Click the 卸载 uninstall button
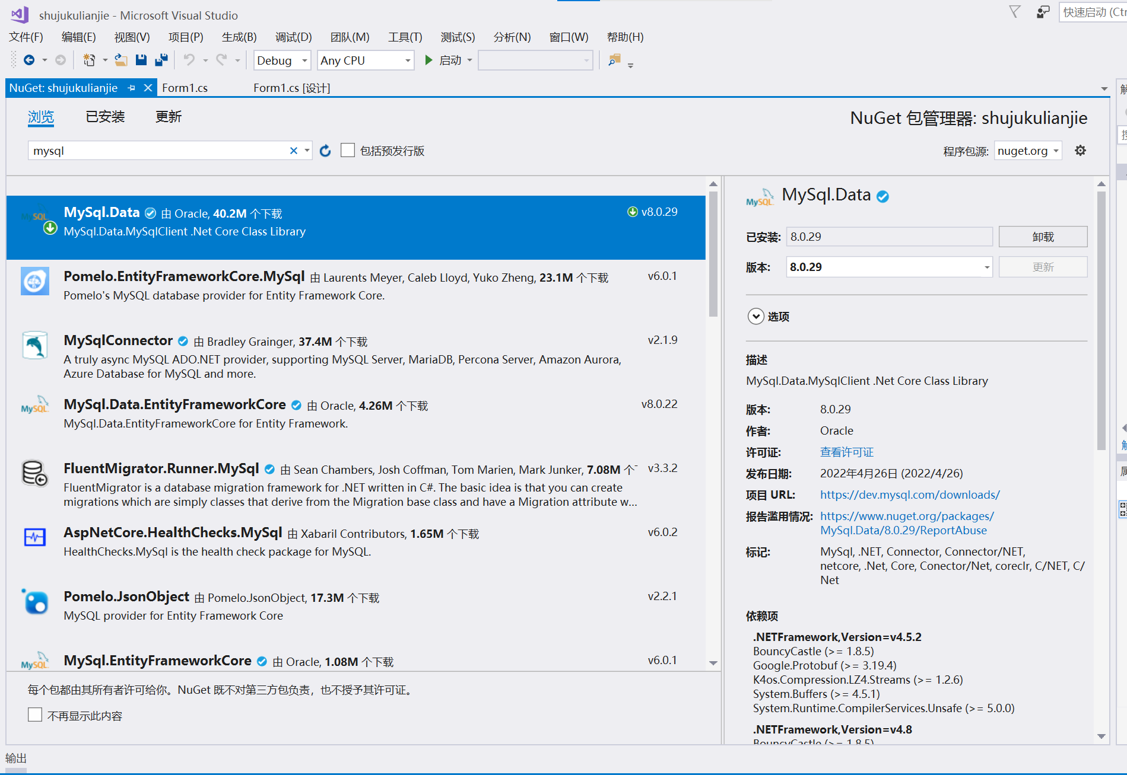Image resolution: width=1127 pixels, height=775 pixels. tap(1043, 237)
